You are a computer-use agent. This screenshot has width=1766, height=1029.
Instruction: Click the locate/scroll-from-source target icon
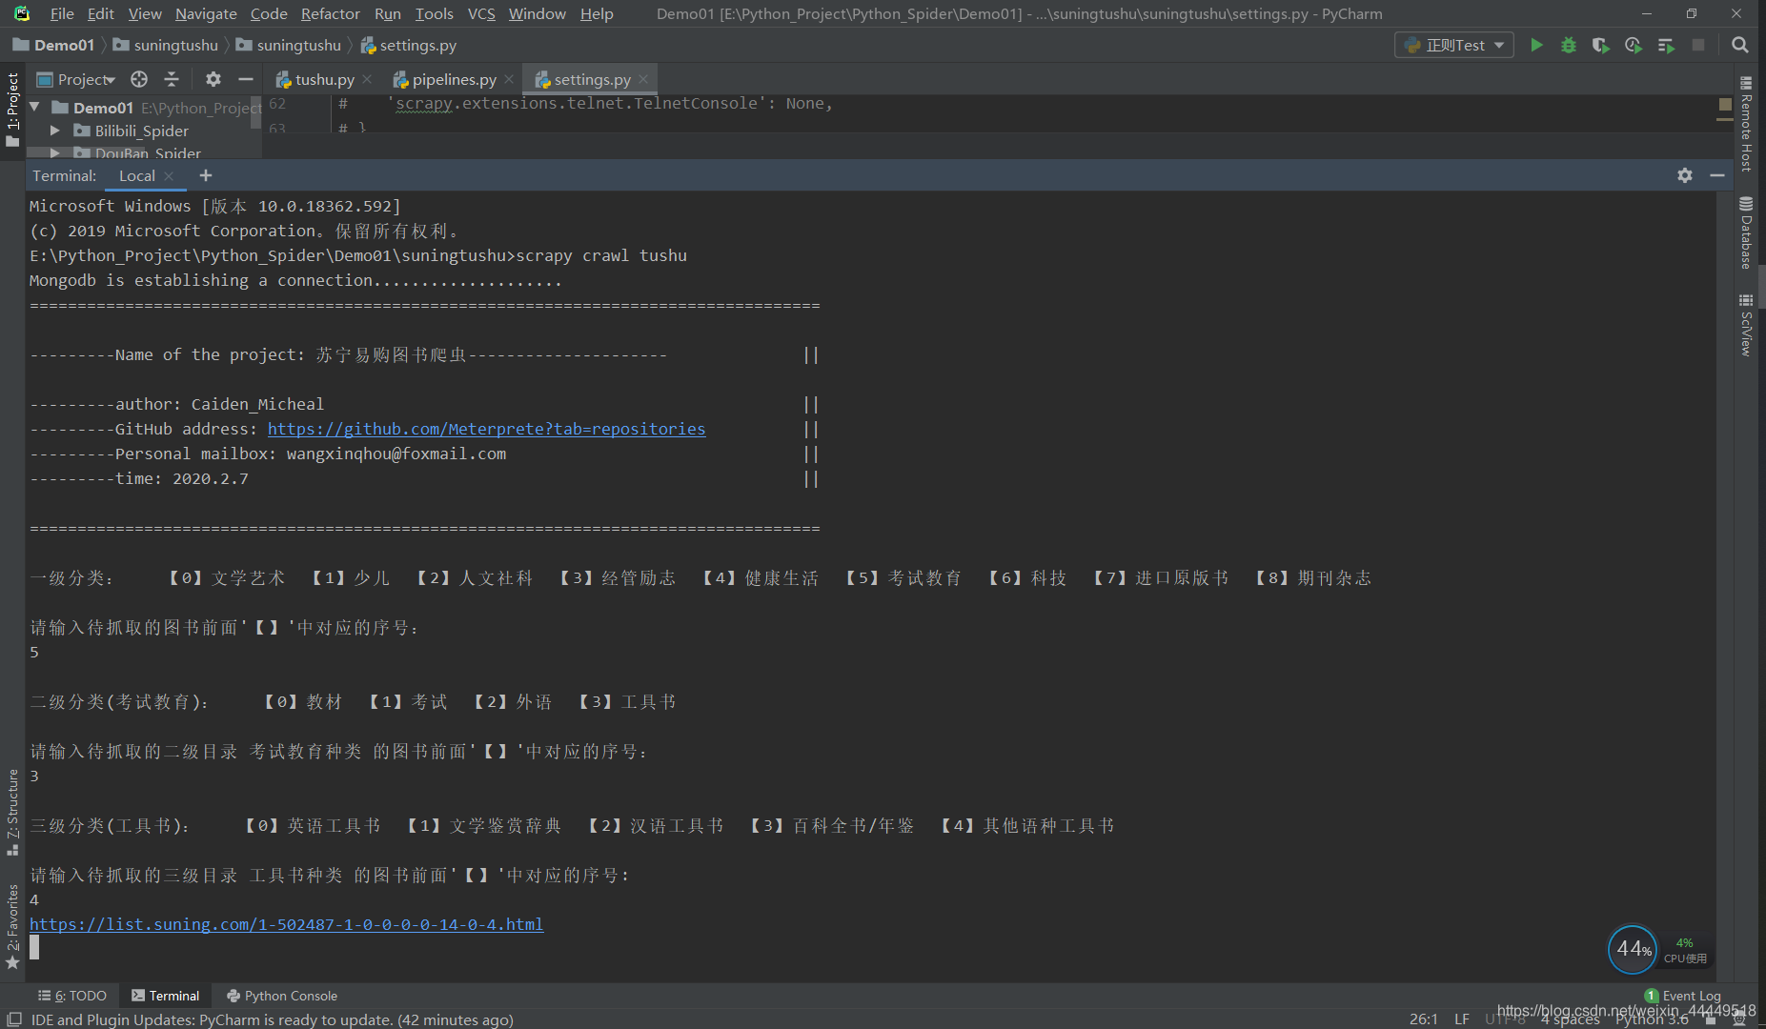tap(139, 79)
